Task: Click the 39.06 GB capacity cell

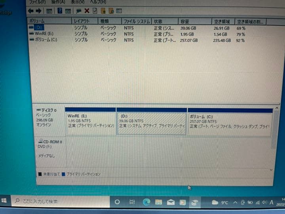Action: 188,28
